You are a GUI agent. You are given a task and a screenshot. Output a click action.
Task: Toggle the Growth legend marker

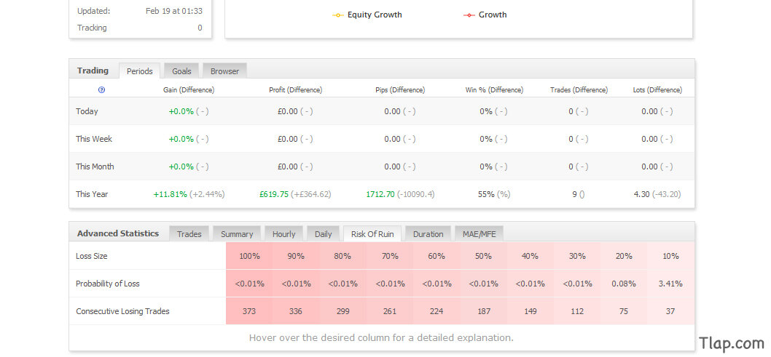469,15
